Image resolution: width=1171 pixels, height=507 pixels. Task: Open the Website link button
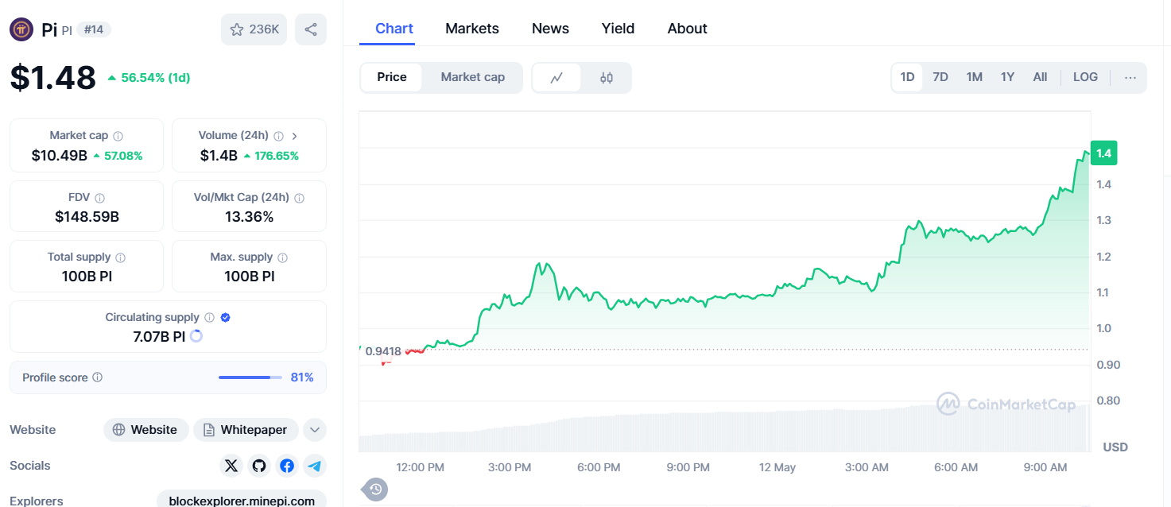click(x=146, y=430)
